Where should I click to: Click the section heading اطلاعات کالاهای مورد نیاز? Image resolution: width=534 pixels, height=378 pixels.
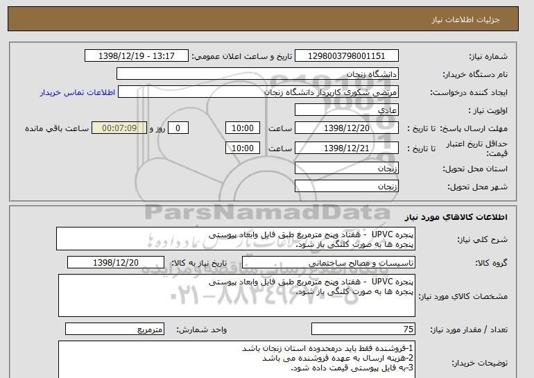click(x=456, y=217)
